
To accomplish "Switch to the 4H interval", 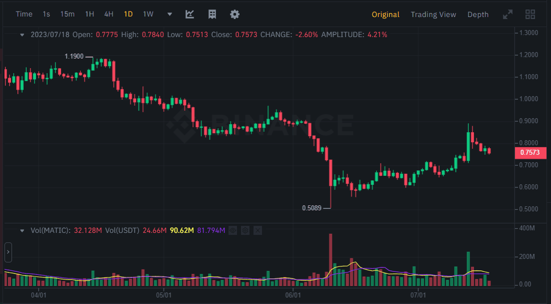I will click(108, 14).
